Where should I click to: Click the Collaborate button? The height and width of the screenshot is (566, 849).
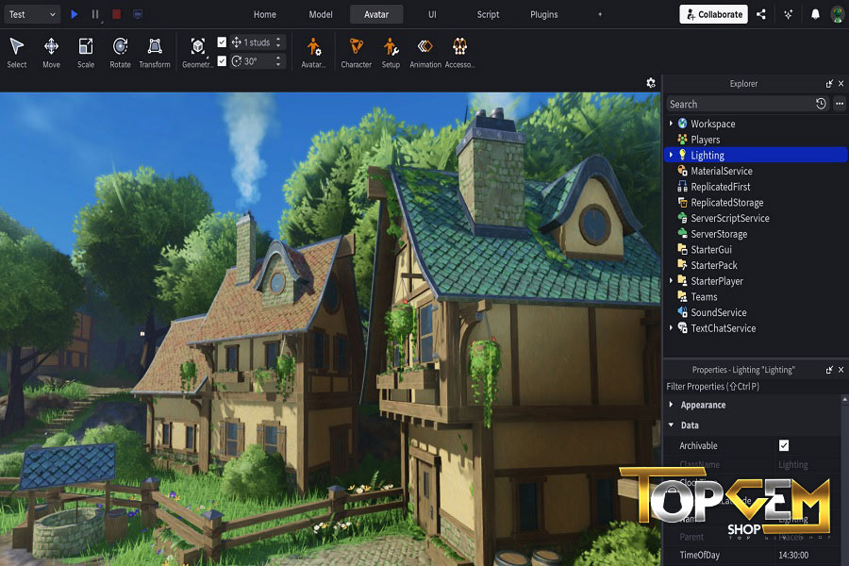[x=713, y=14]
